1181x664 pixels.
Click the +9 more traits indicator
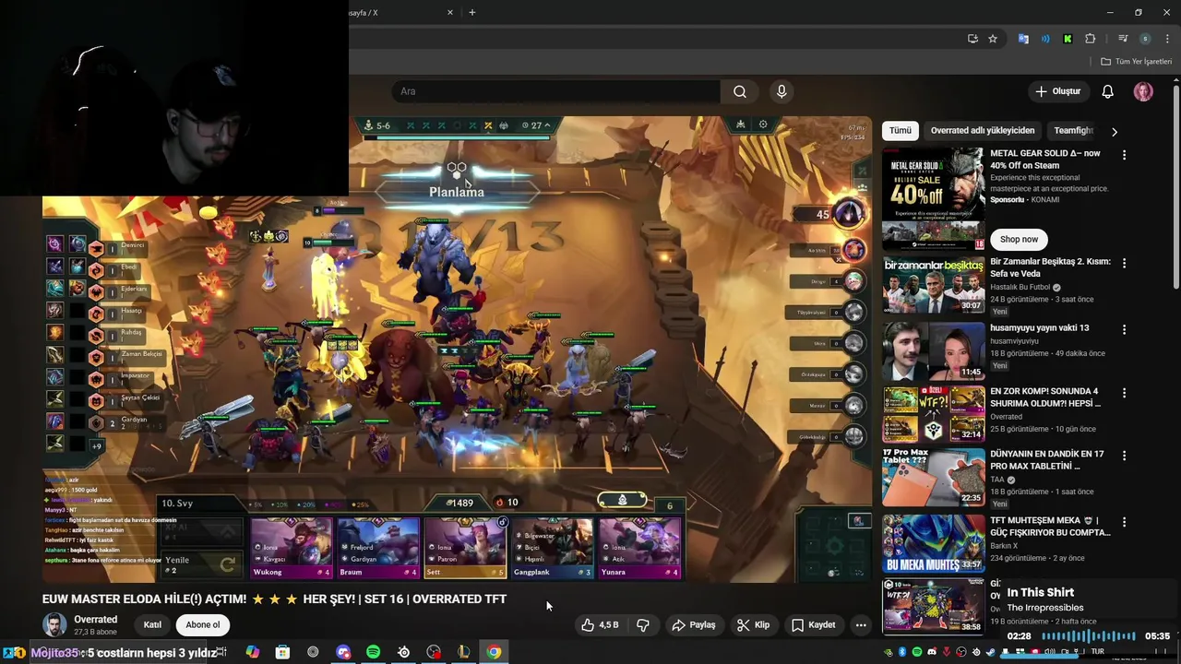click(x=96, y=446)
